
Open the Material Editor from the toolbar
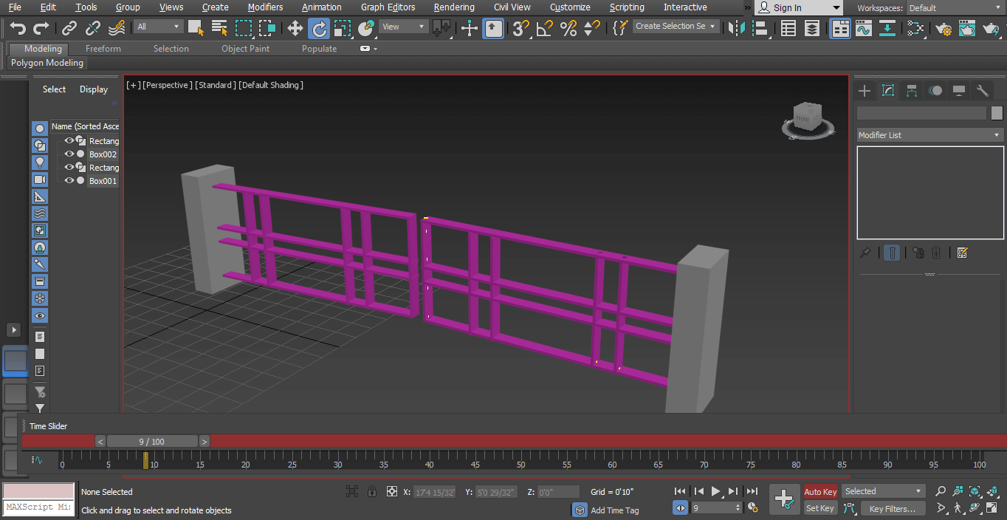click(x=914, y=27)
